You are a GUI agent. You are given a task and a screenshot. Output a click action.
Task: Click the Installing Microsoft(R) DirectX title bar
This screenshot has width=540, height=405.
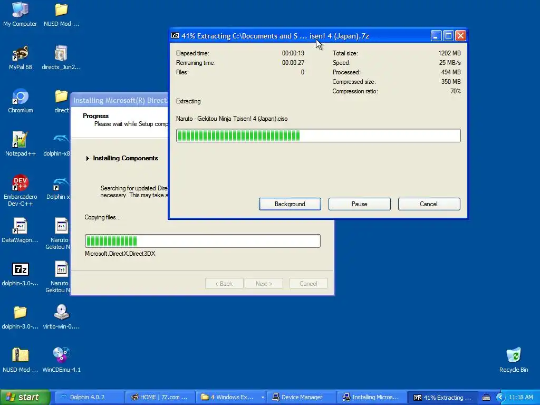coord(120,100)
